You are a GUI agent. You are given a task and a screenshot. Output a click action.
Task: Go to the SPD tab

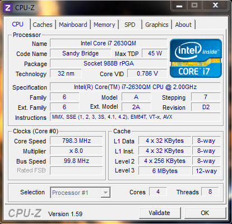tap(130, 25)
